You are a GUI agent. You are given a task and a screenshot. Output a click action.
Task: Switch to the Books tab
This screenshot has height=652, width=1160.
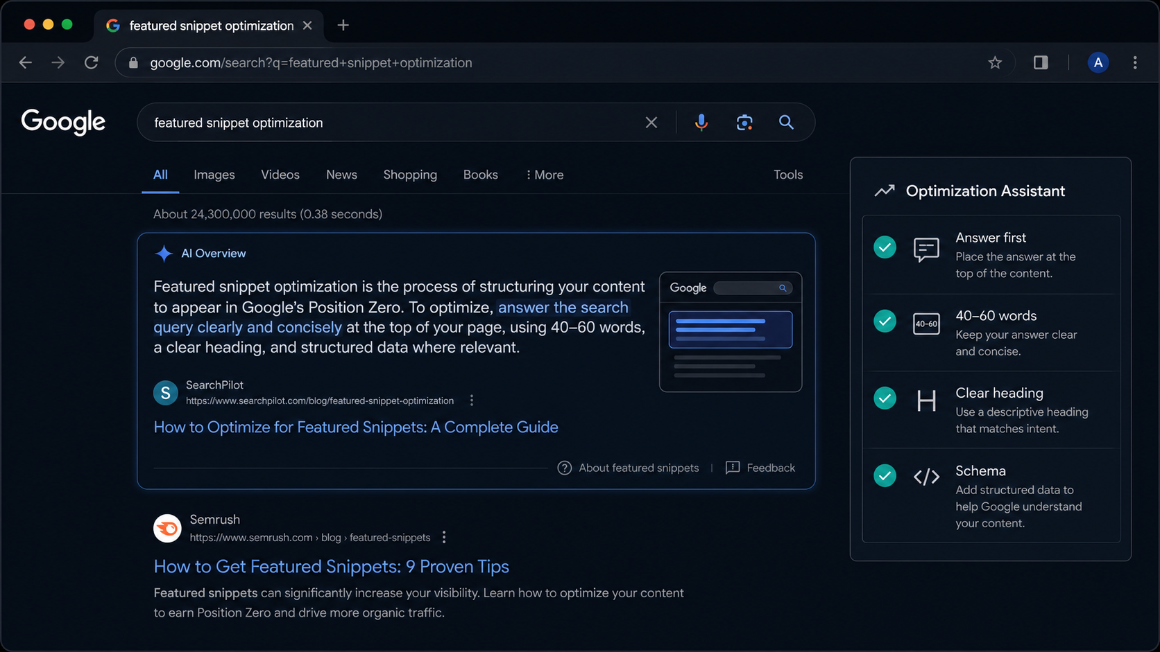pyautogui.click(x=481, y=175)
